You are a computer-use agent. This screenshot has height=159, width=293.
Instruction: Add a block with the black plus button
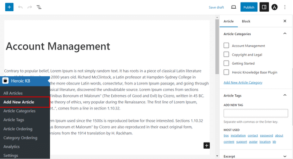pos(206,146)
